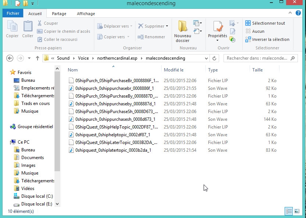
Task: Click the Up one level arrow
Action: click(38, 58)
